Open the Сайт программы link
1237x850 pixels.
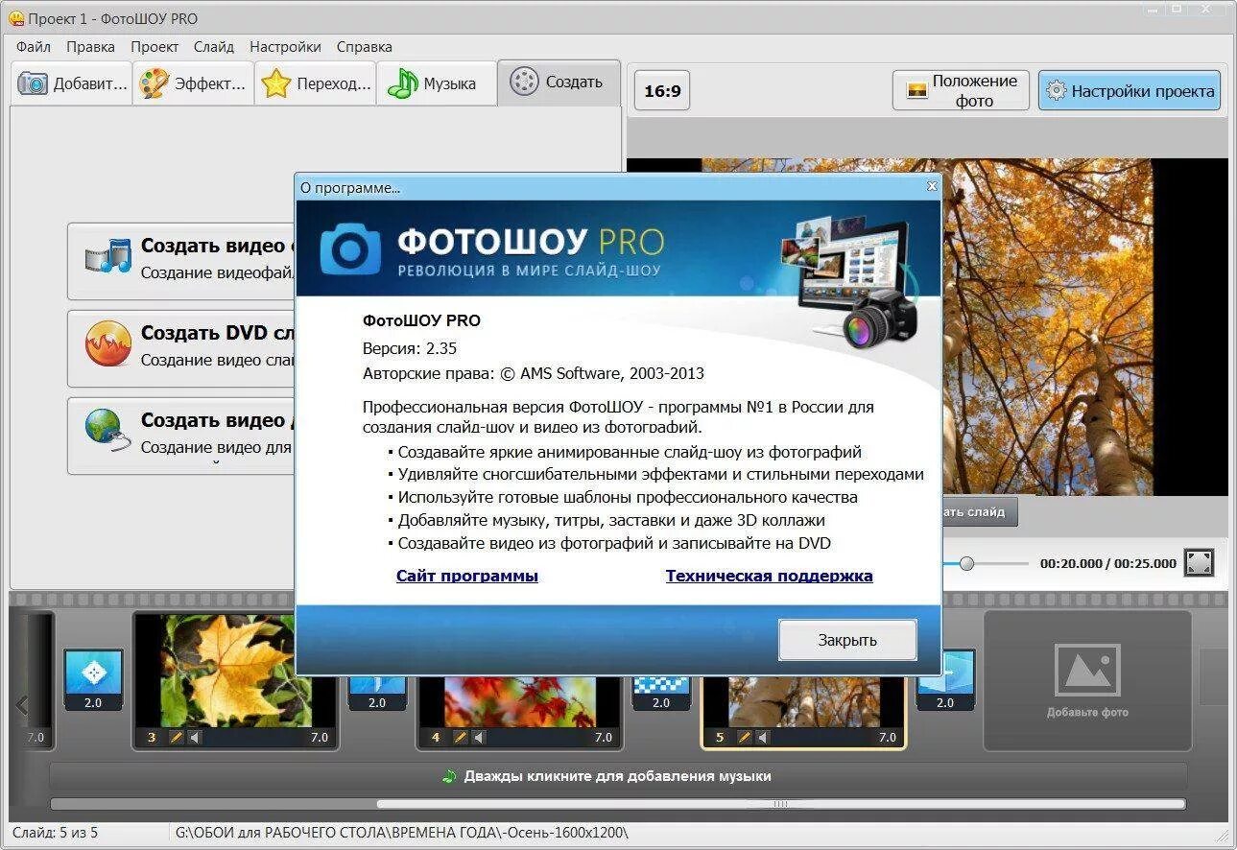pos(467,576)
